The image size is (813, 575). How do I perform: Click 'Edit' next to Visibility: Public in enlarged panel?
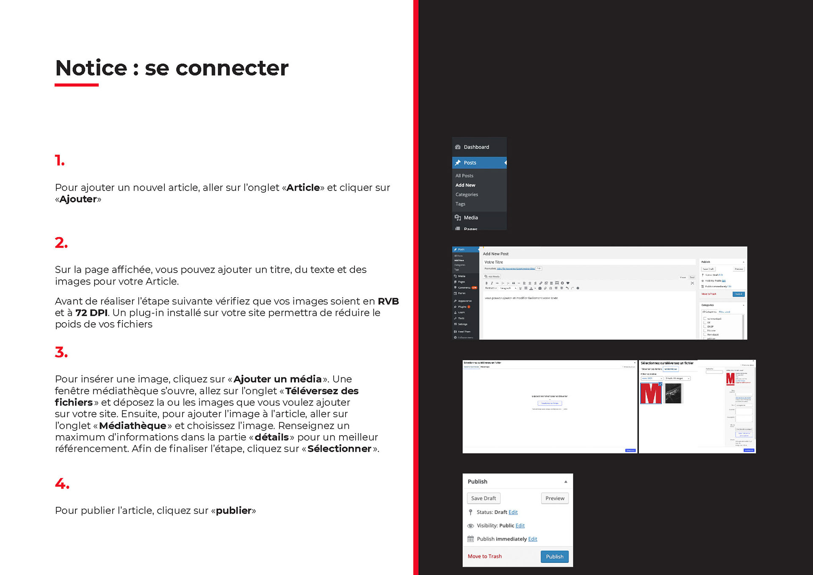click(x=520, y=526)
